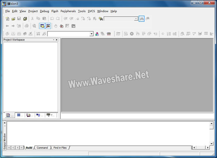Click the Copy icon in toolbar

pos(38,19)
